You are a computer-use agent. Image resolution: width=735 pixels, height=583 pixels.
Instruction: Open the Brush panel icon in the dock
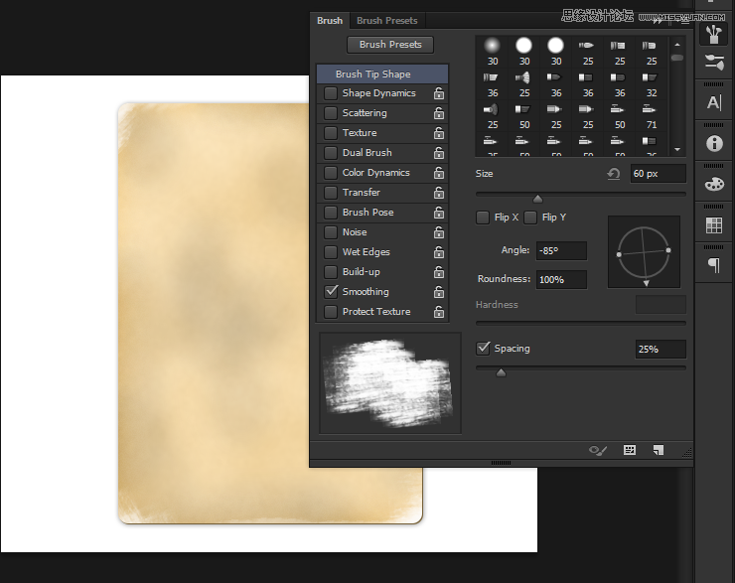coord(713,34)
